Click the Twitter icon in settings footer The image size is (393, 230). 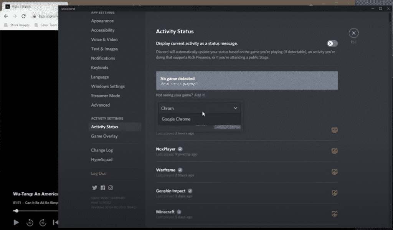(94, 187)
